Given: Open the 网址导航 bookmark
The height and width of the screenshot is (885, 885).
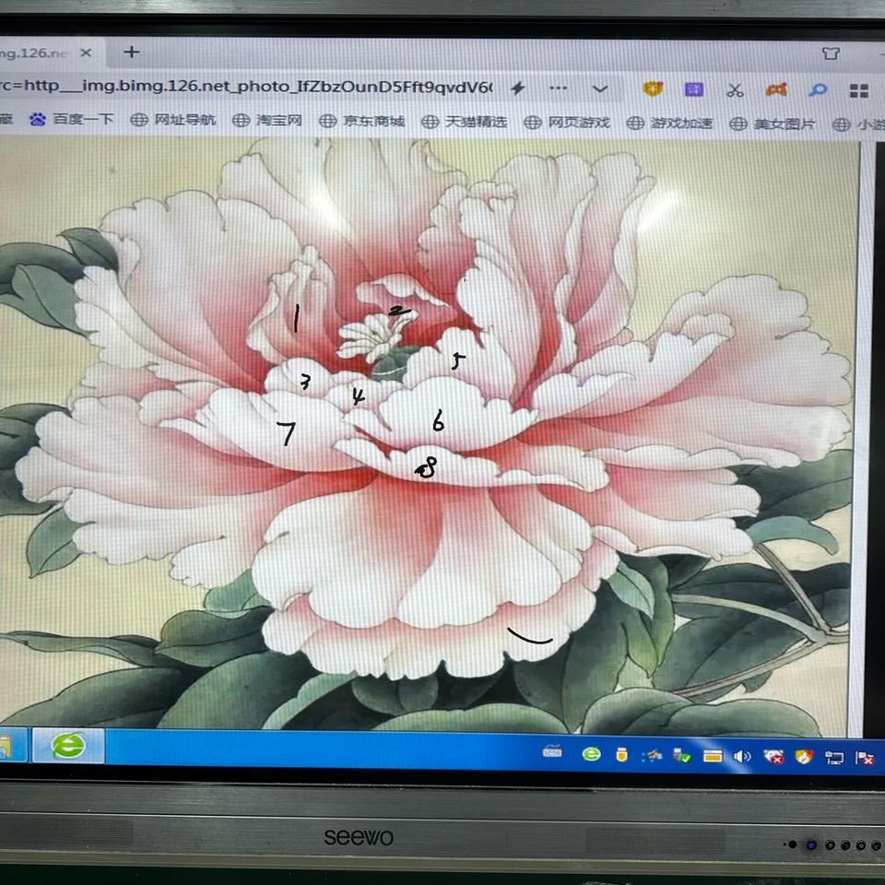Looking at the screenshot, I should click(x=173, y=120).
